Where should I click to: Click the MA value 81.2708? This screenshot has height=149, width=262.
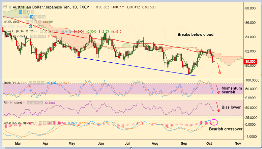48,22
